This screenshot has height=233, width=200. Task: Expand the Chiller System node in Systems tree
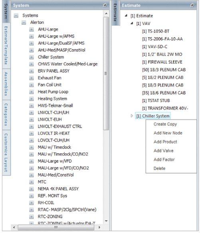coord(32,57)
